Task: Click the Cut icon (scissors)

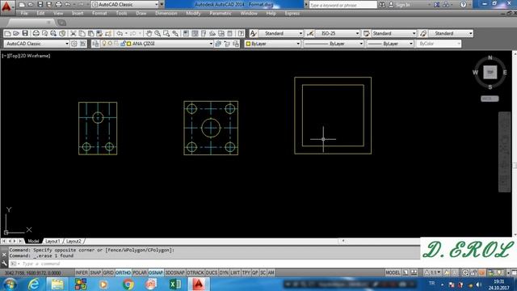Action: click(74, 33)
